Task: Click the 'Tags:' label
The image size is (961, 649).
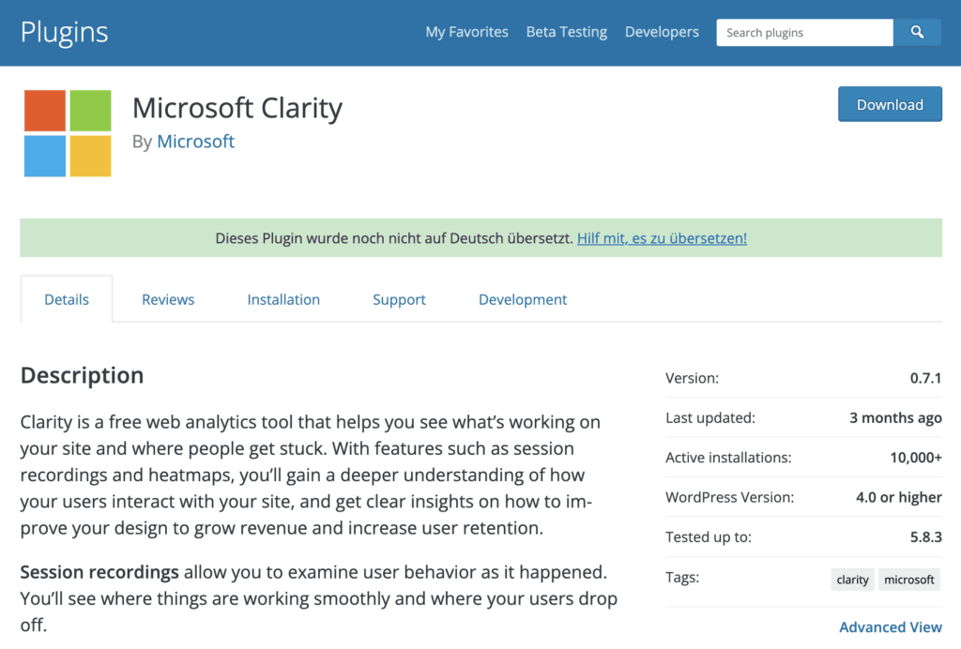Action: 682,578
